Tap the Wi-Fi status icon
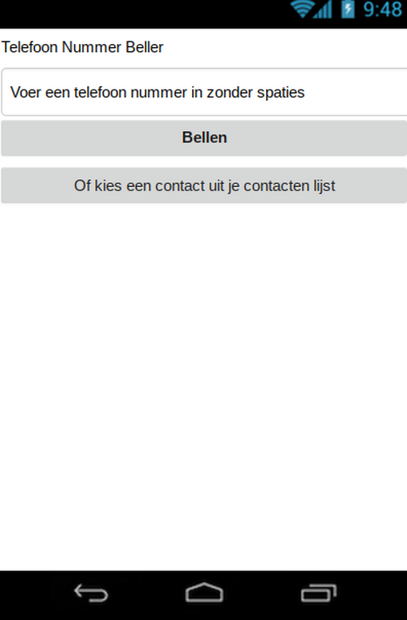The height and width of the screenshot is (620, 407). tap(303, 10)
